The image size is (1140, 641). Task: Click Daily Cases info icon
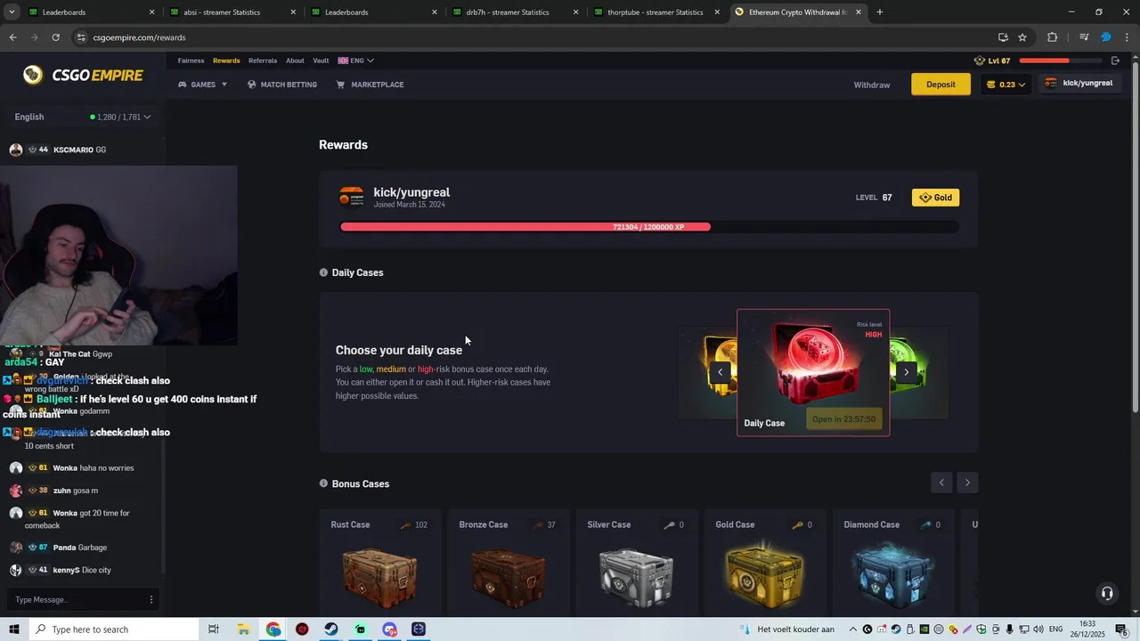[x=323, y=272]
